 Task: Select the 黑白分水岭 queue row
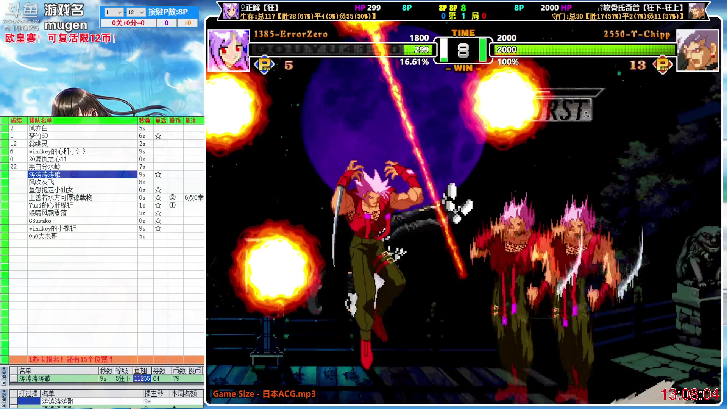pos(107,167)
